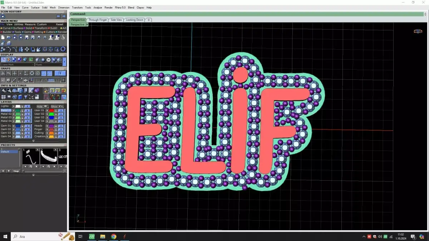Expand the Gem 03 layer arrow

point(14,133)
